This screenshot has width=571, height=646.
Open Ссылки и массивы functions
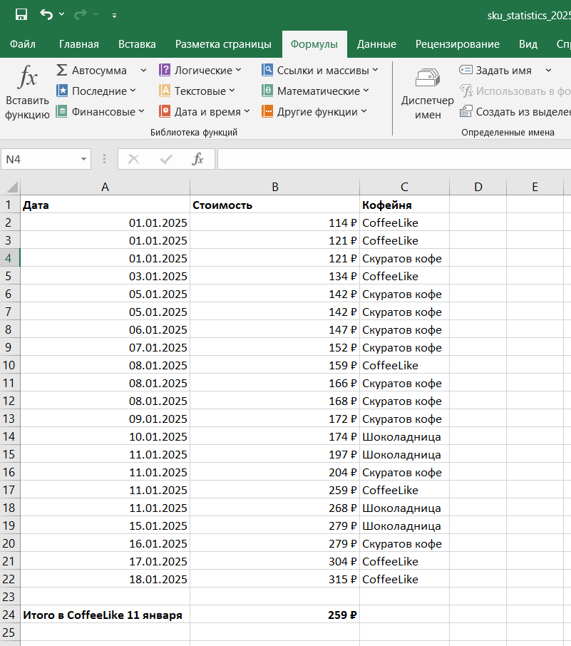click(319, 70)
